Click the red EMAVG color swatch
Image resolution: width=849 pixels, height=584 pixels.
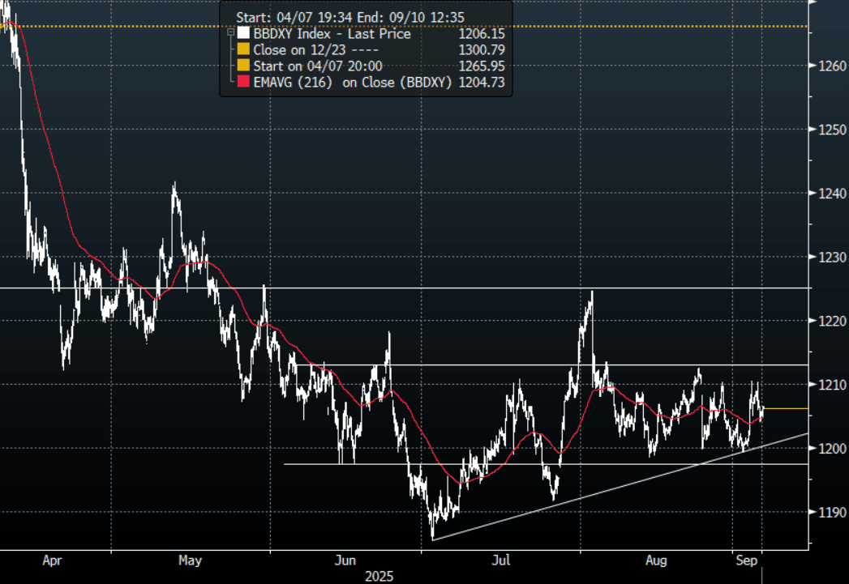(x=242, y=82)
